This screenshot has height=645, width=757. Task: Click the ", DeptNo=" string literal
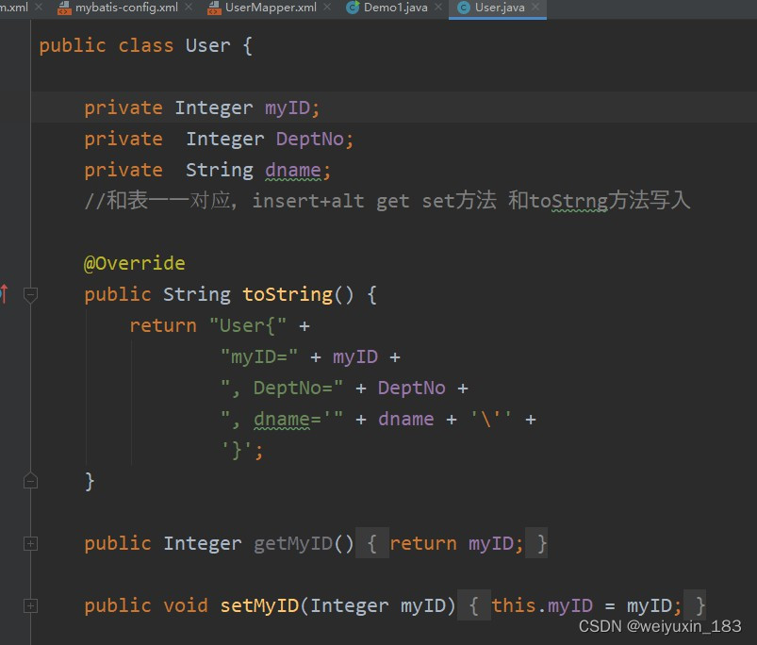282,388
